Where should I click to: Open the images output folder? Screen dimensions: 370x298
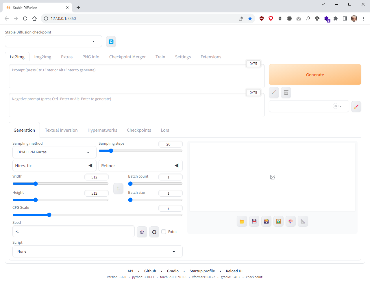(242, 221)
